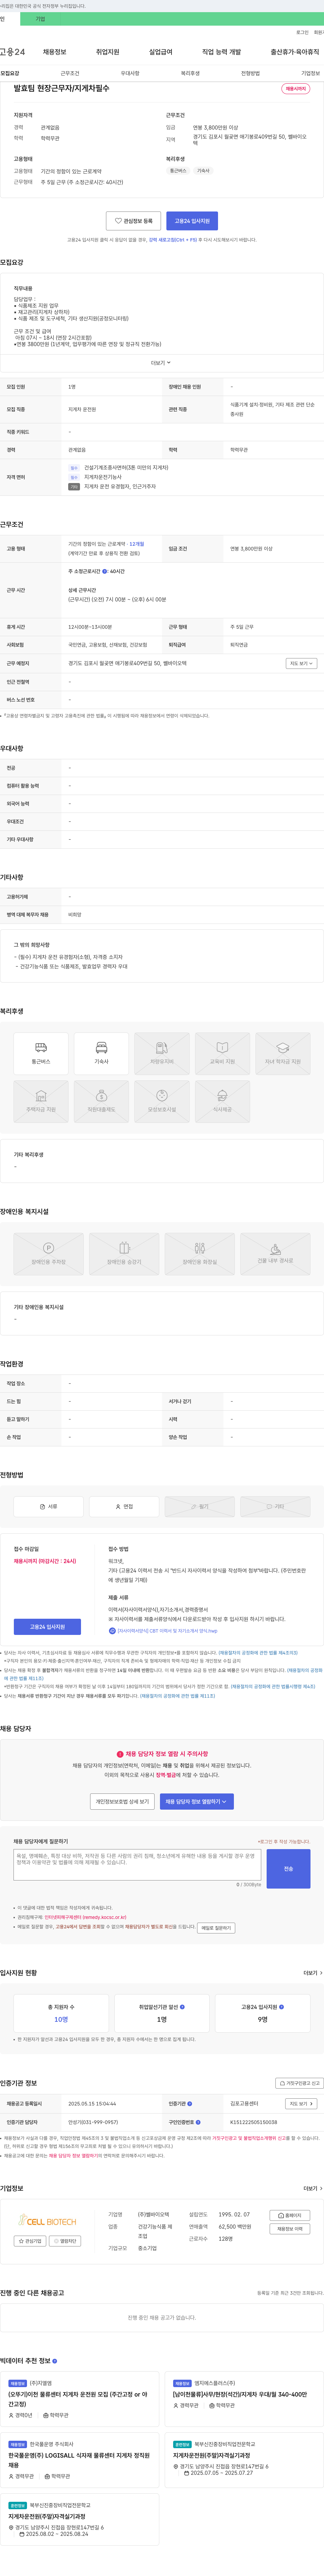The height and width of the screenshot is (2576, 324).
Task: Open 지도 보기 dropdown beside 근무 예정지
Action: pyautogui.click(x=301, y=663)
